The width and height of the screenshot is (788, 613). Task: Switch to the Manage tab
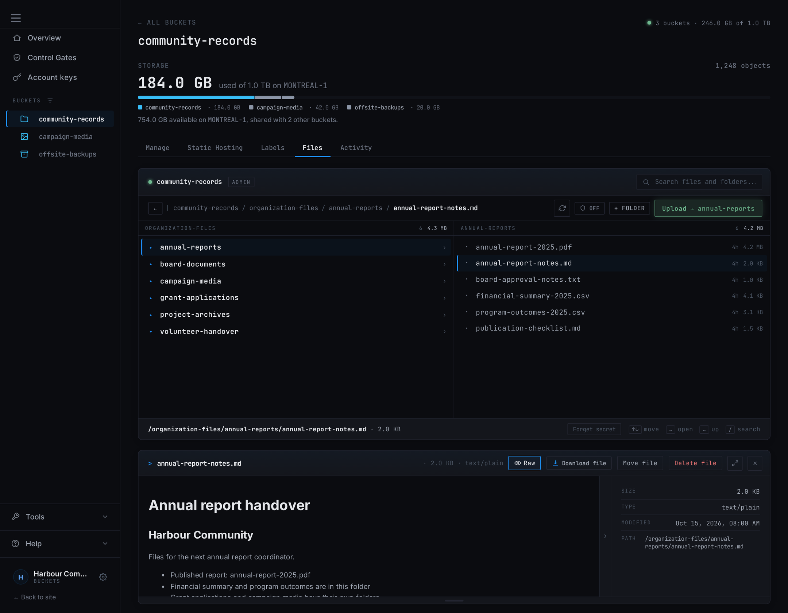158,147
